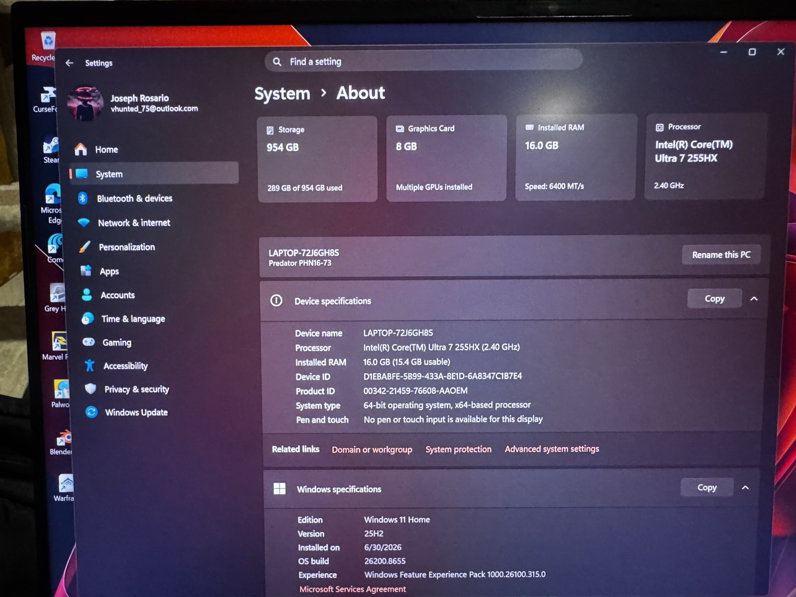Copy the Windows specifications

tap(707, 488)
